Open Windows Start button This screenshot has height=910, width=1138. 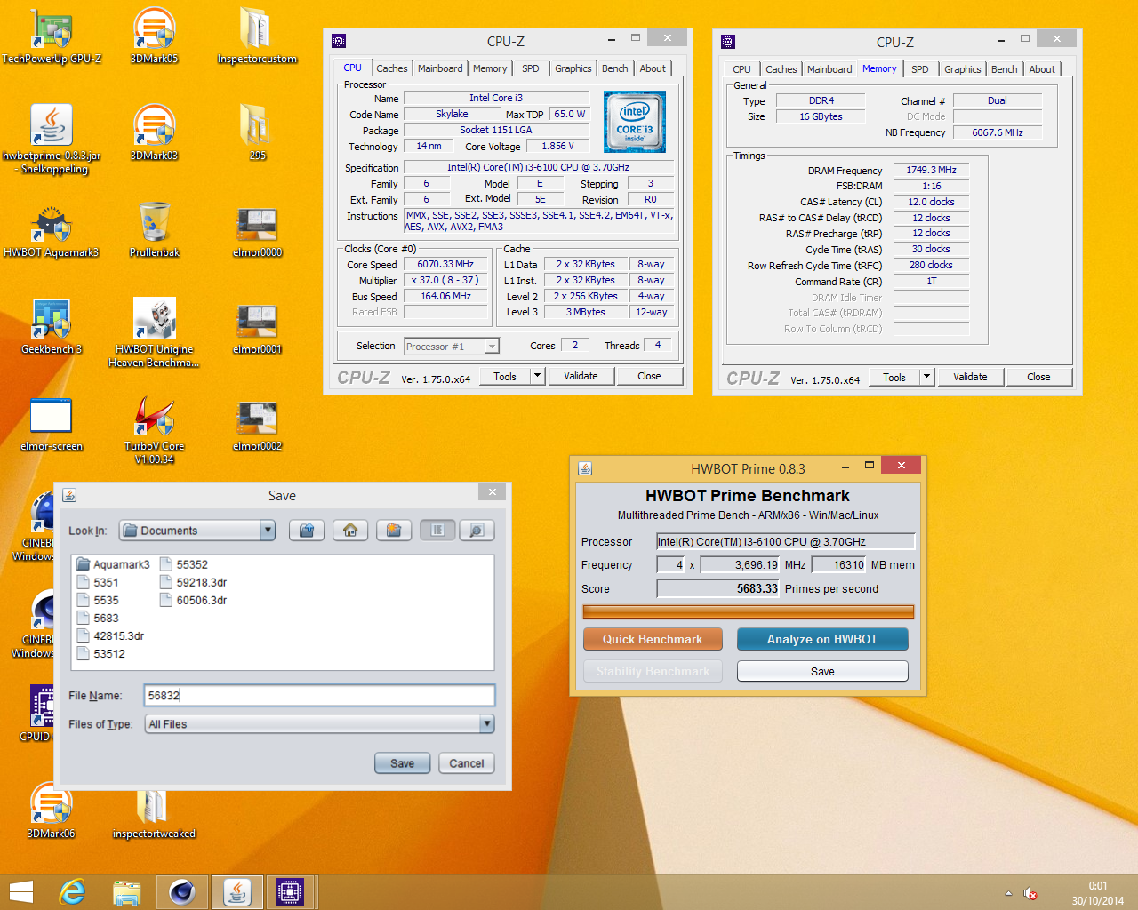click(x=21, y=892)
